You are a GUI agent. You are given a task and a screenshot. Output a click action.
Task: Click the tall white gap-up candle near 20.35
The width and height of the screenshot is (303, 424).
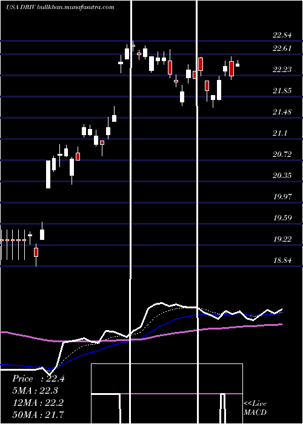[48, 174]
